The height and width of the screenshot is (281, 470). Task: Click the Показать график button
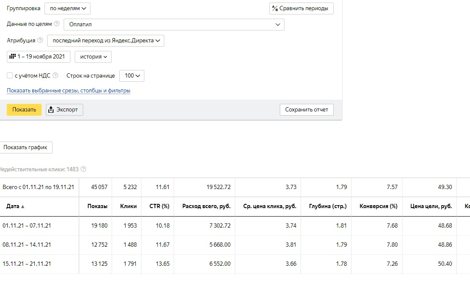click(x=25, y=147)
